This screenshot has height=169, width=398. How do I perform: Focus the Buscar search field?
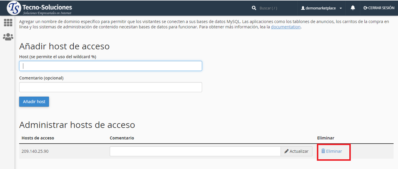(274, 8)
